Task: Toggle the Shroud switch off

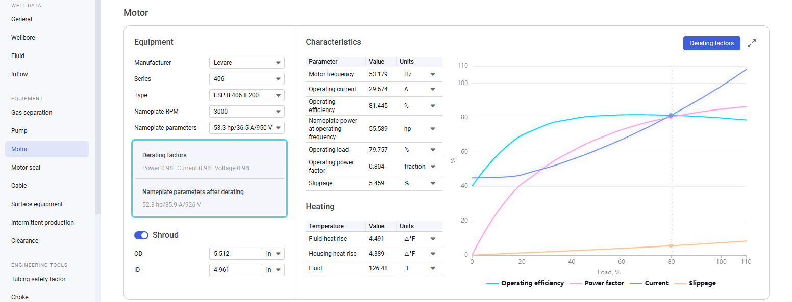Action: click(x=141, y=235)
